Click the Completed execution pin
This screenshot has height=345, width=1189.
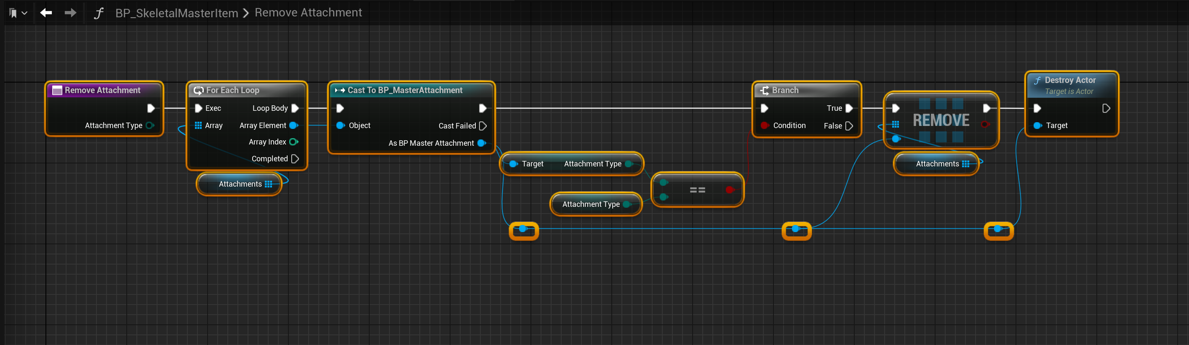[x=295, y=159]
